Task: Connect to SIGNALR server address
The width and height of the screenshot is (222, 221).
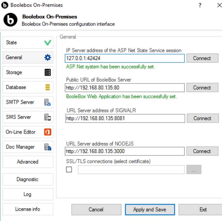Action: click(203, 118)
